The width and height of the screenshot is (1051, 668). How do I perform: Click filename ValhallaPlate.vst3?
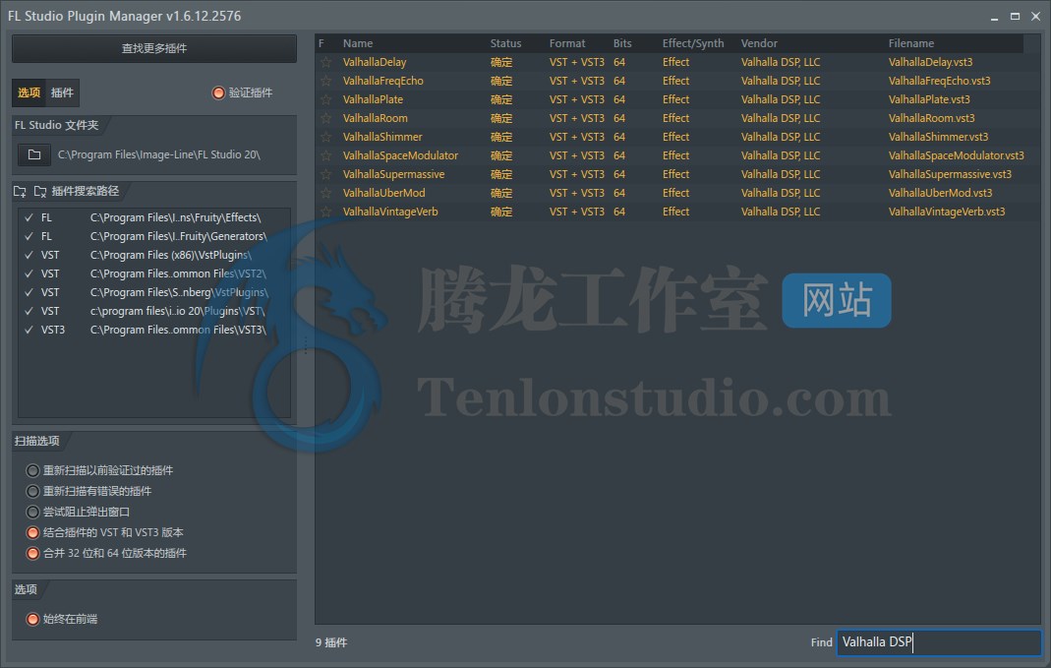[x=929, y=99]
